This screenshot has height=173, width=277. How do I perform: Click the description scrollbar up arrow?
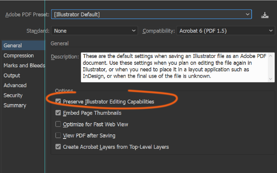point(271,56)
